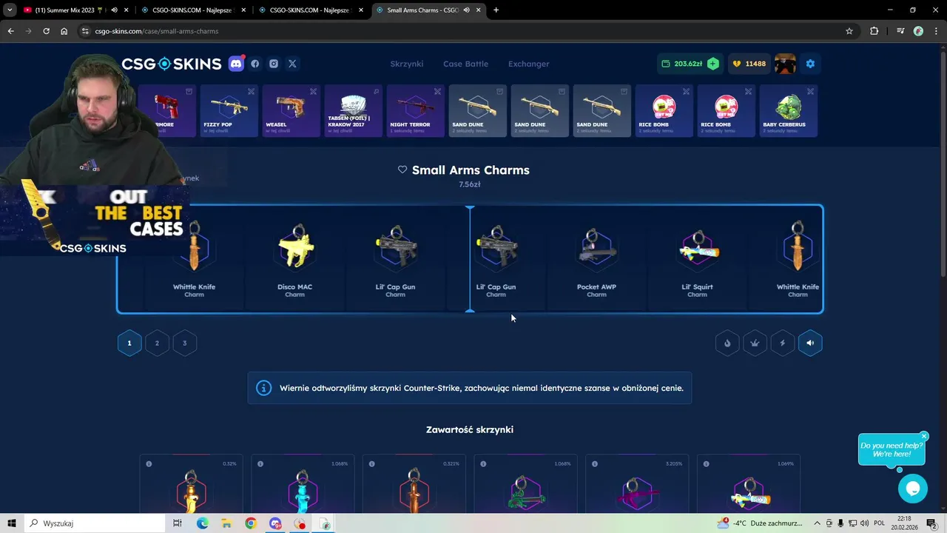Open Baby Cerberus live drop
Viewport: 947px width, 533px height.
coord(788,111)
